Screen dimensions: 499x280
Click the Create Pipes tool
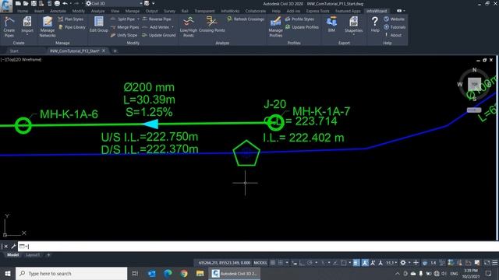tap(9, 26)
